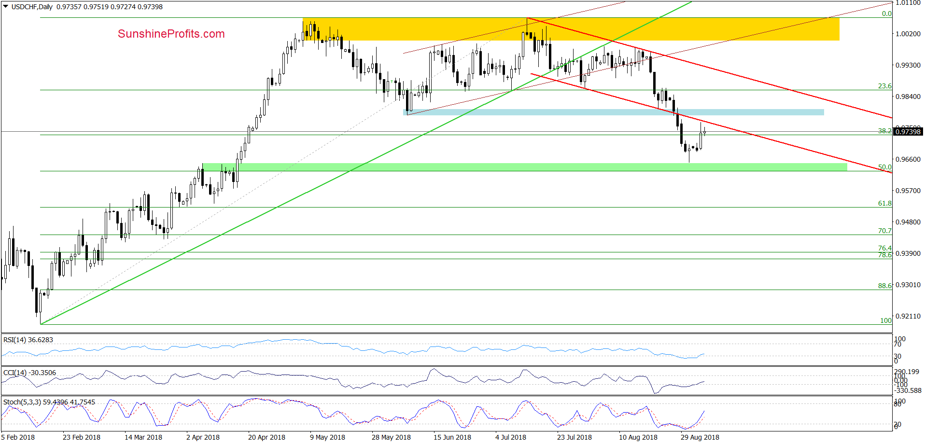Select the 1.00200 price axis label

click(x=908, y=34)
